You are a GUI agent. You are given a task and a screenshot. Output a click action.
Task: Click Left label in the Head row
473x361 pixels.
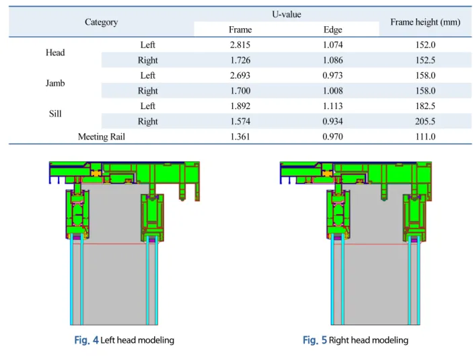[x=147, y=44]
